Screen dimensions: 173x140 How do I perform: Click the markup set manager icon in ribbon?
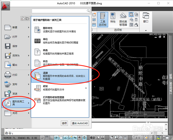point(136,14)
